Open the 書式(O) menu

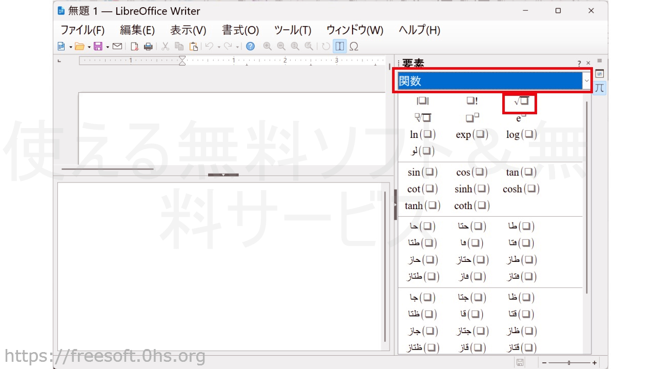[240, 30]
